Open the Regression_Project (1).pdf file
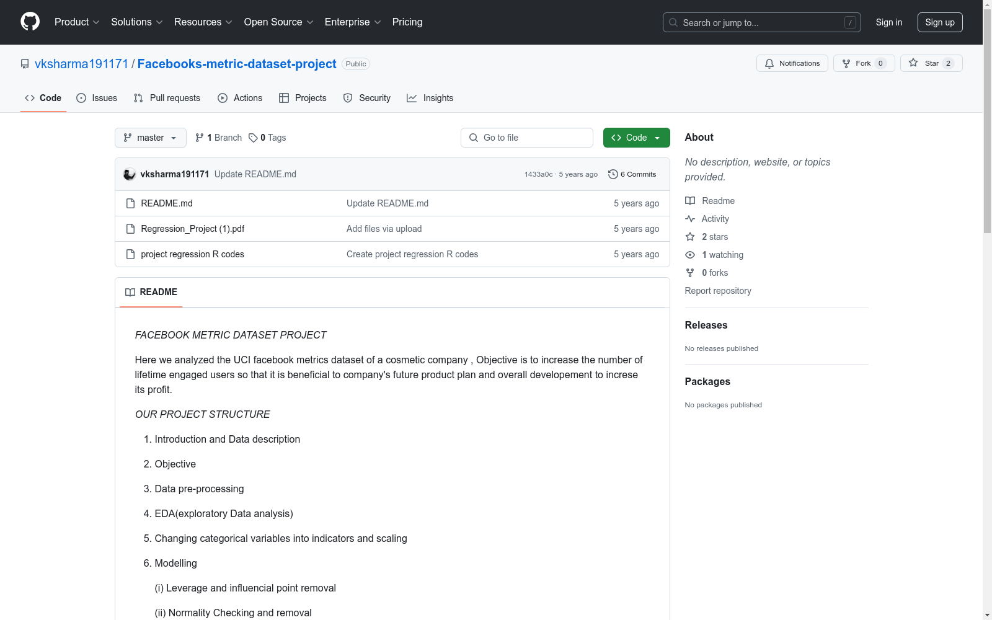 coord(193,229)
